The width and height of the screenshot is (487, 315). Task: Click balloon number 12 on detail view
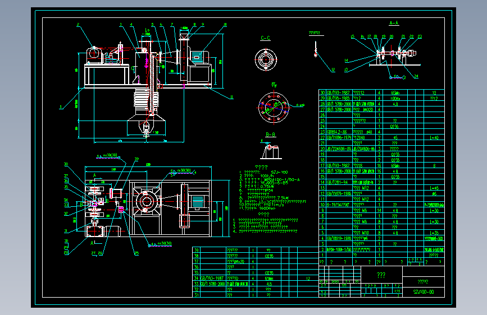point(333,70)
